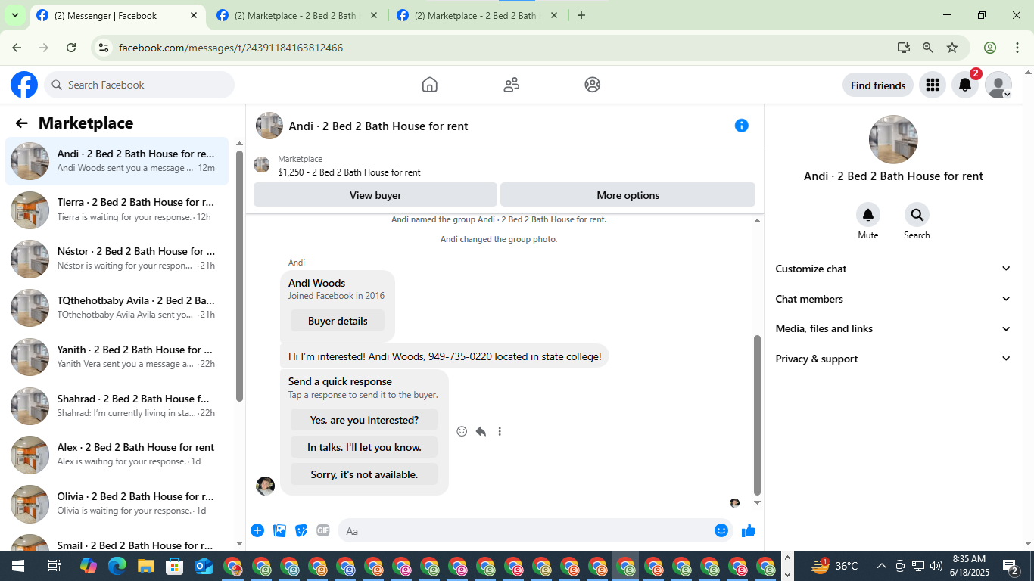Open emoji picker in message box

coord(721,530)
